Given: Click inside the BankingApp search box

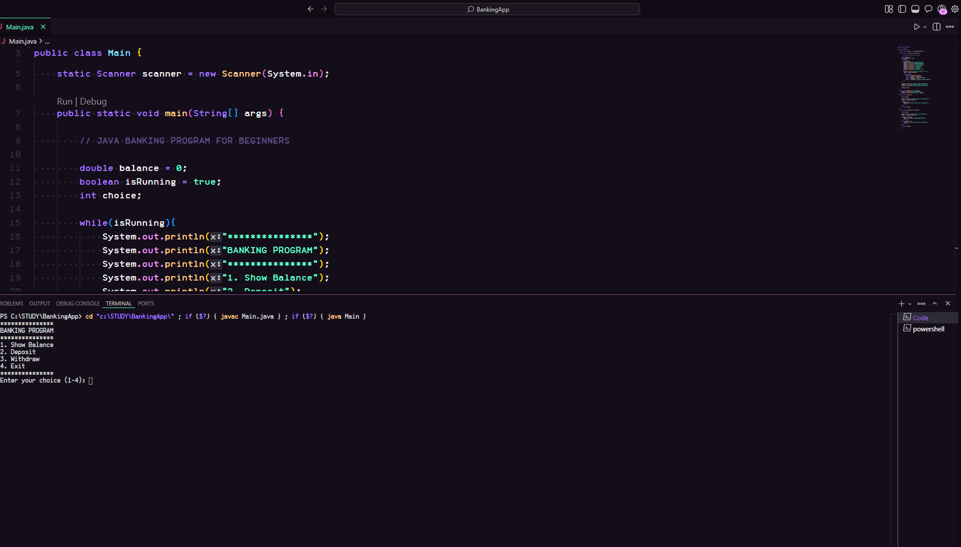Looking at the screenshot, I should pyautogui.click(x=487, y=9).
